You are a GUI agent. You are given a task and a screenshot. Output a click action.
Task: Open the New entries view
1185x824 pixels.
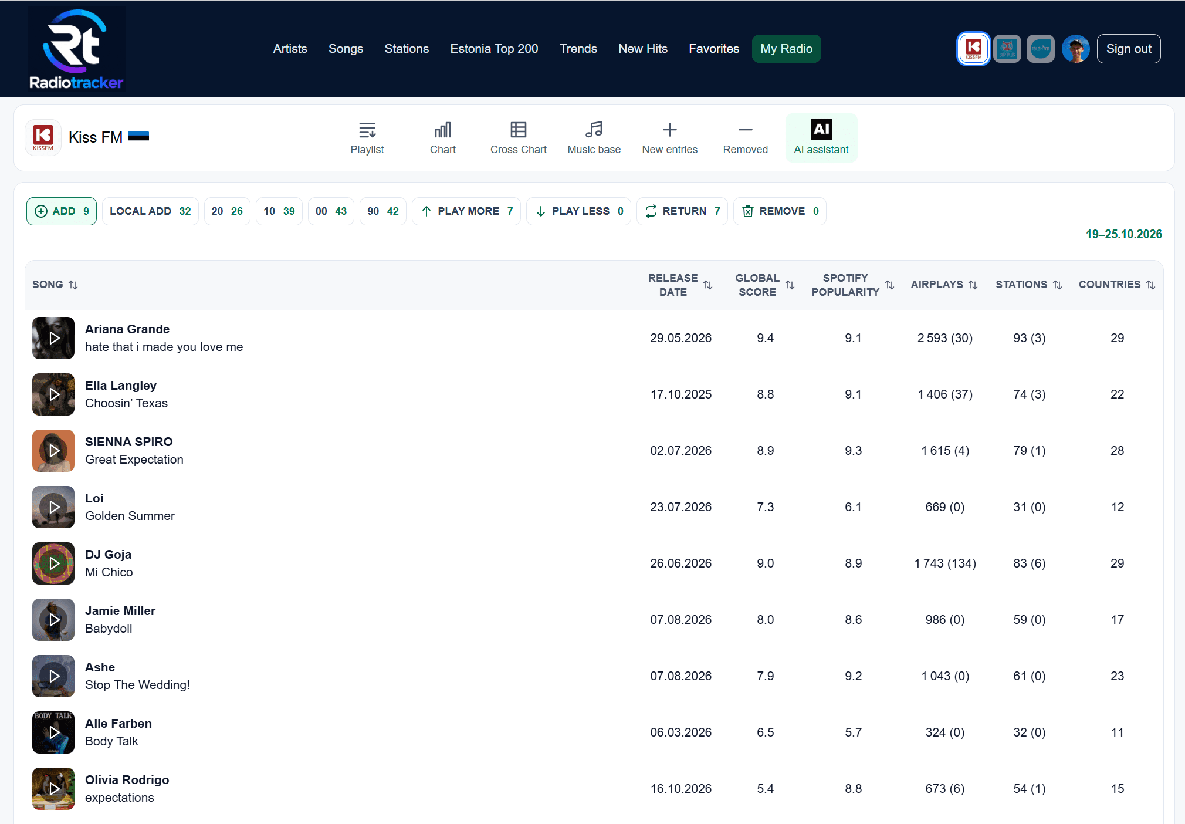(x=670, y=138)
